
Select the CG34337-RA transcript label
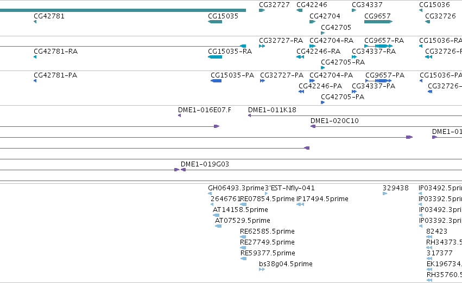[x=374, y=52]
